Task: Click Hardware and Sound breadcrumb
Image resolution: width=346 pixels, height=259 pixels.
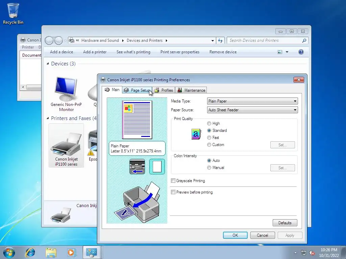Action: pyautogui.click(x=100, y=40)
